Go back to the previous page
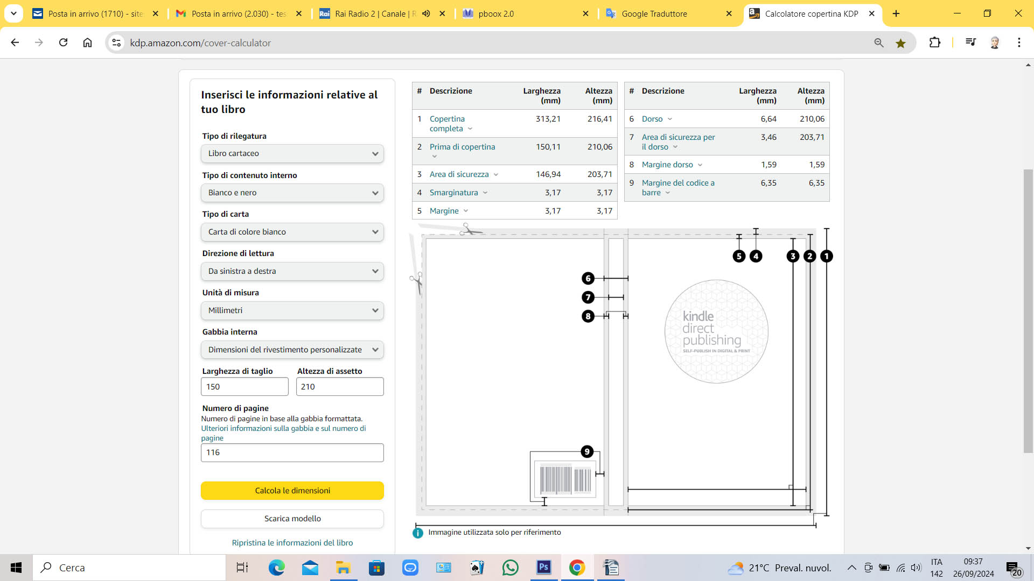The image size is (1034, 581). pos(15,42)
